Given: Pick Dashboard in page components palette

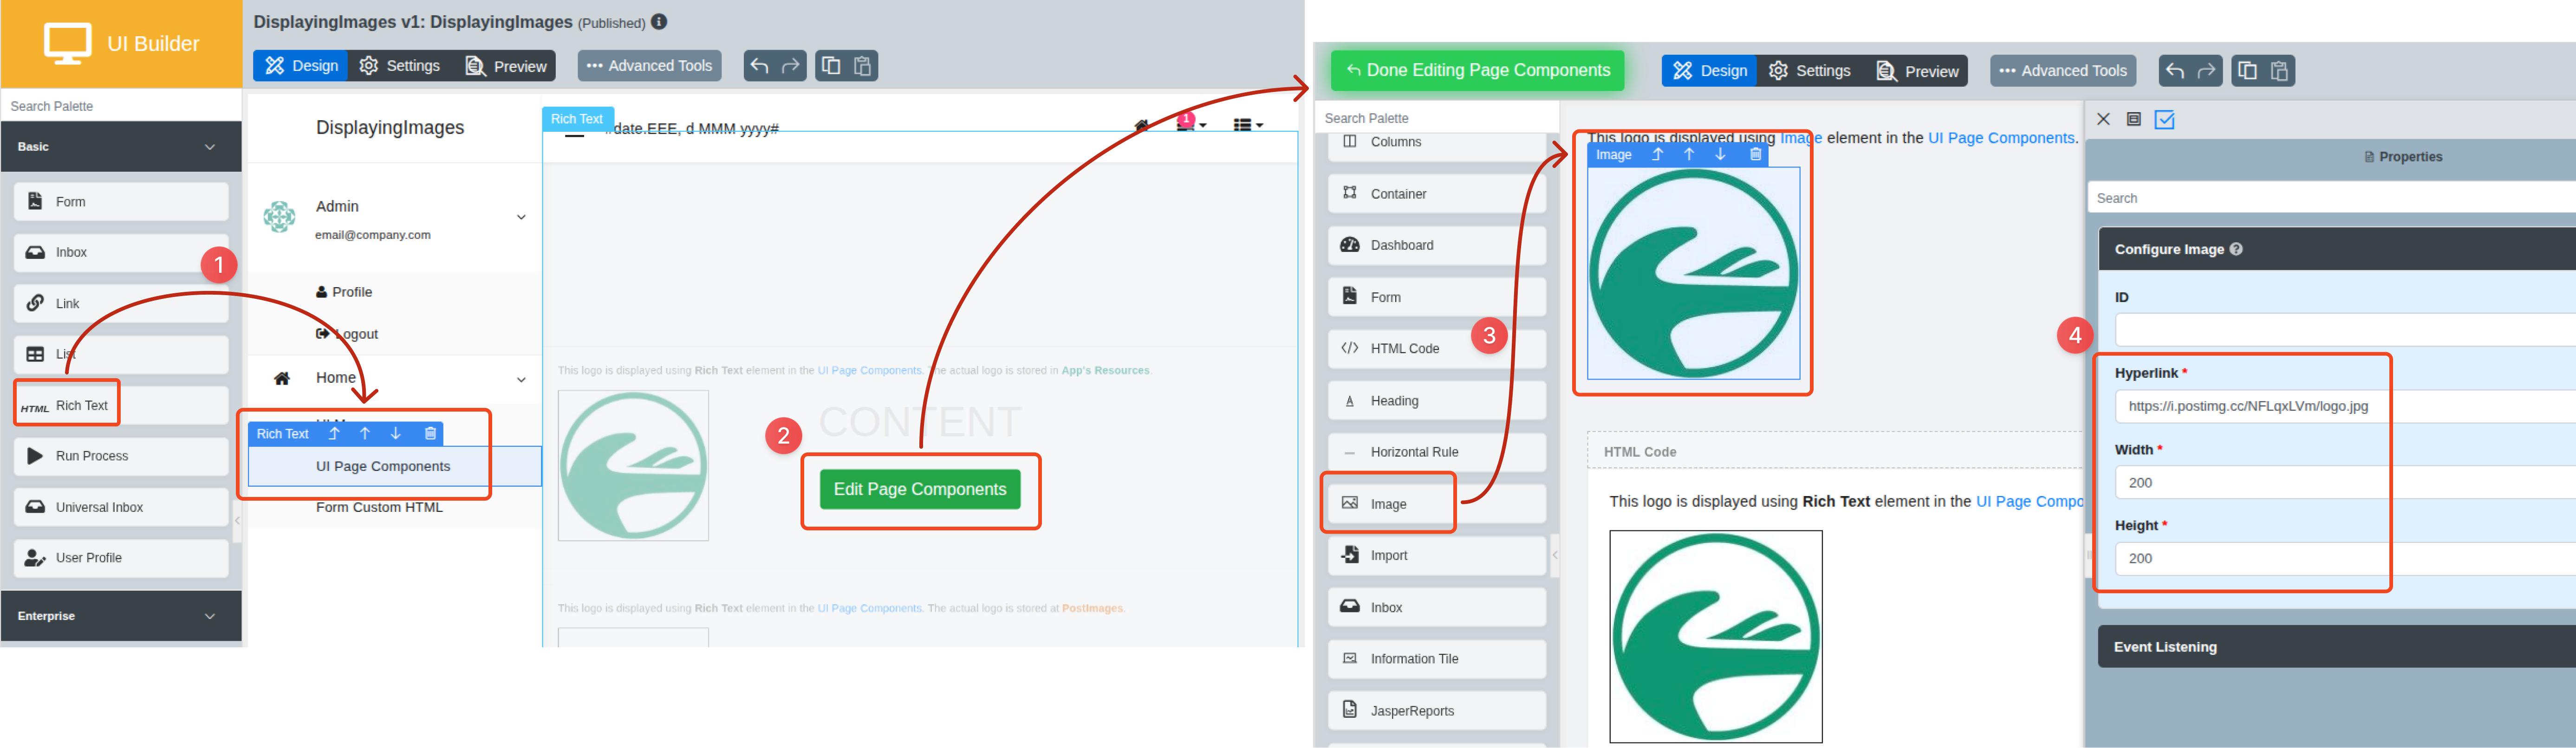Looking at the screenshot, I should [x=1437, y=245].
